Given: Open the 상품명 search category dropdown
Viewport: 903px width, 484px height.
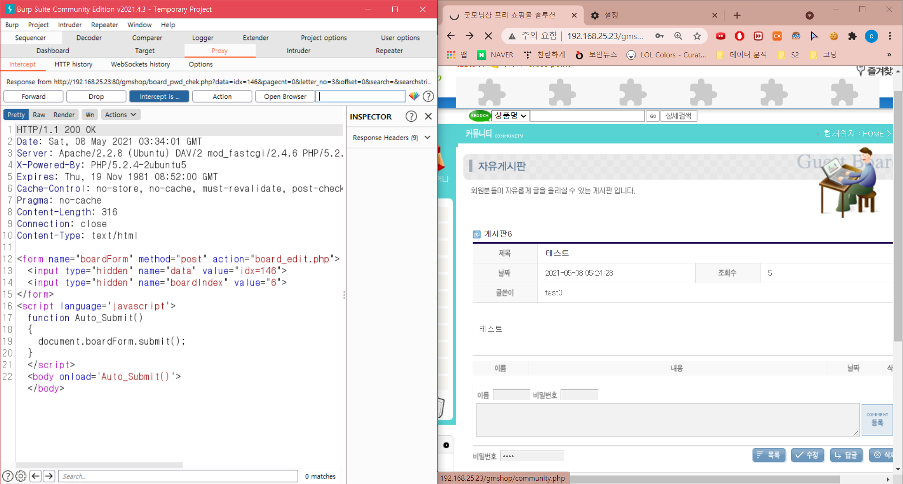Looking at the screenshot, I should point(511,116).
